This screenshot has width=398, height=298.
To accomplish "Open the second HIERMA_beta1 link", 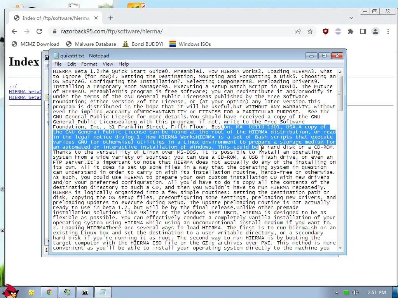I will click(25, 97).
